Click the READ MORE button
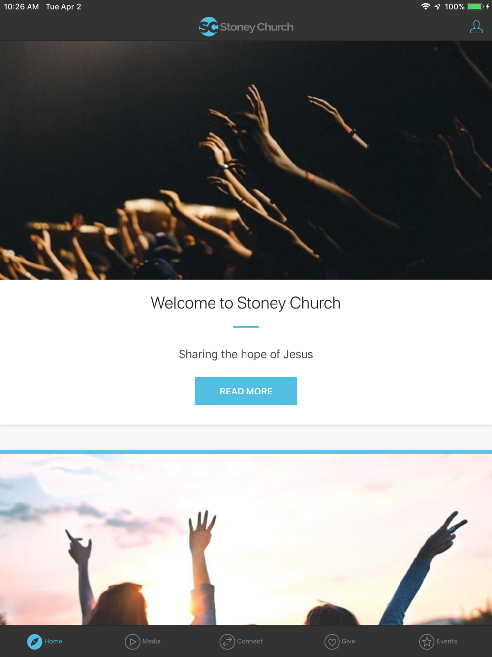 pos(246,391)
